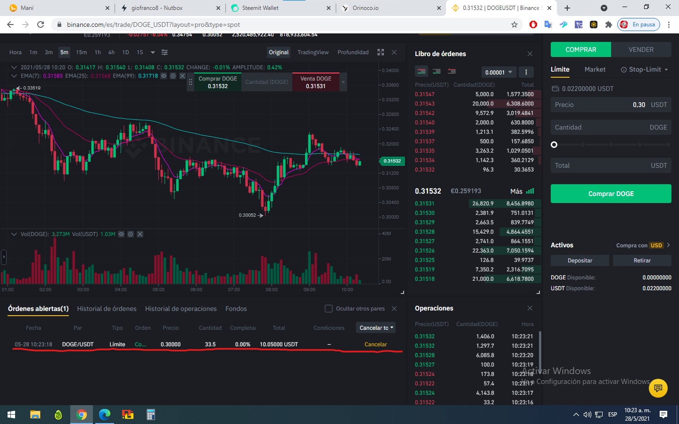Screen dimensions: 679x424
Task: Reload the Binance page
Action: (41, 24)
